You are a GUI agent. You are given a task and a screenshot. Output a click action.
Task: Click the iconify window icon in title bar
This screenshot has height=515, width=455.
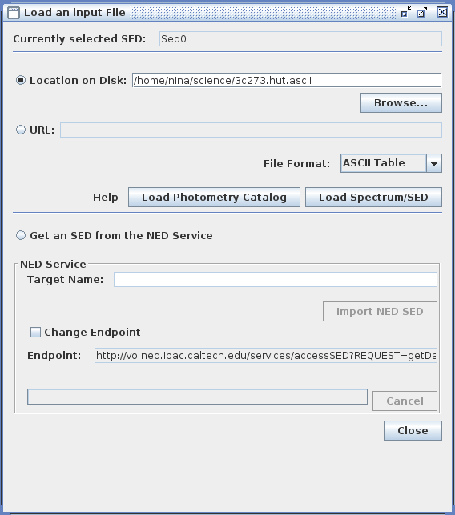[x=406, y=12]
